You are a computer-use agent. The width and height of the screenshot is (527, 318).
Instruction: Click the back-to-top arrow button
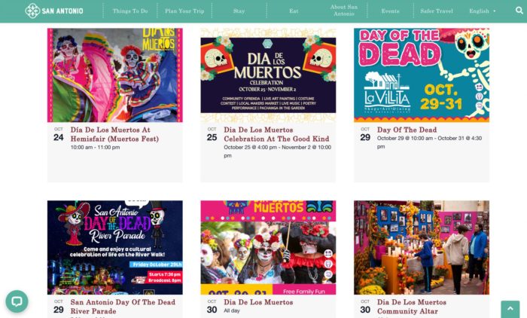510,309
